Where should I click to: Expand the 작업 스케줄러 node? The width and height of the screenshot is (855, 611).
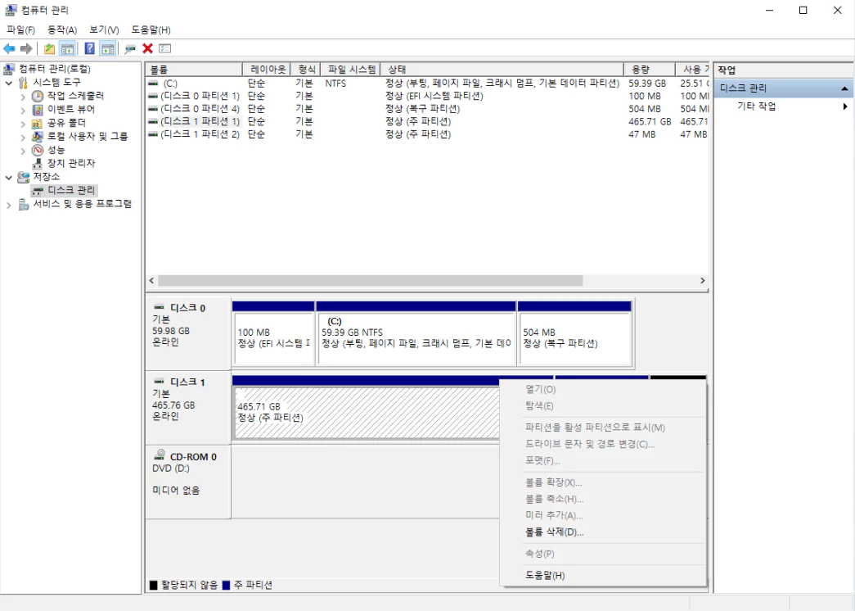23,97
